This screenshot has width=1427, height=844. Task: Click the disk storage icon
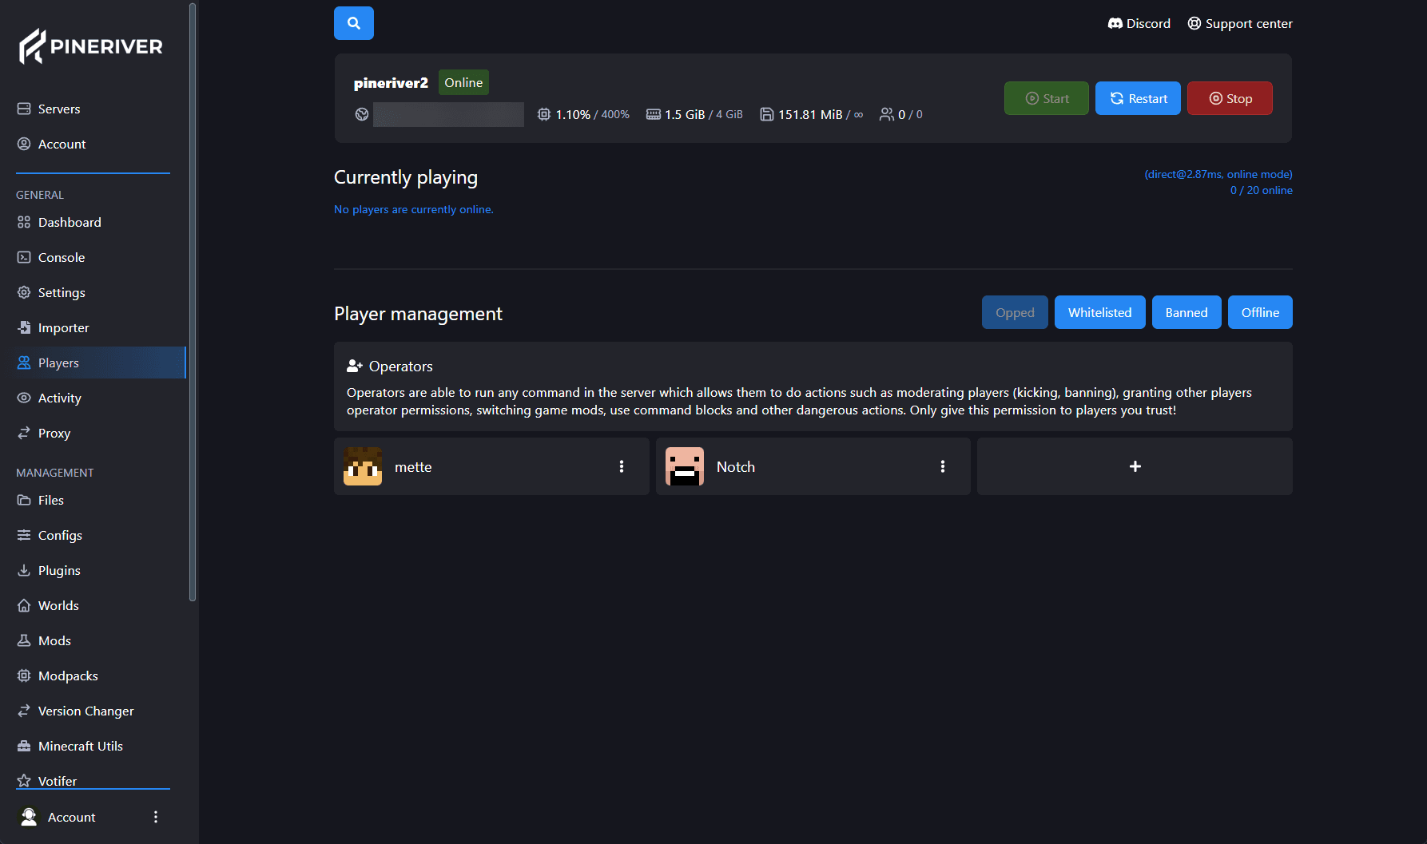pyautogui.click(x=766, y=114)
